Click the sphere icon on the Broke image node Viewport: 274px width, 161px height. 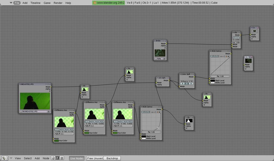pos(165,41)
